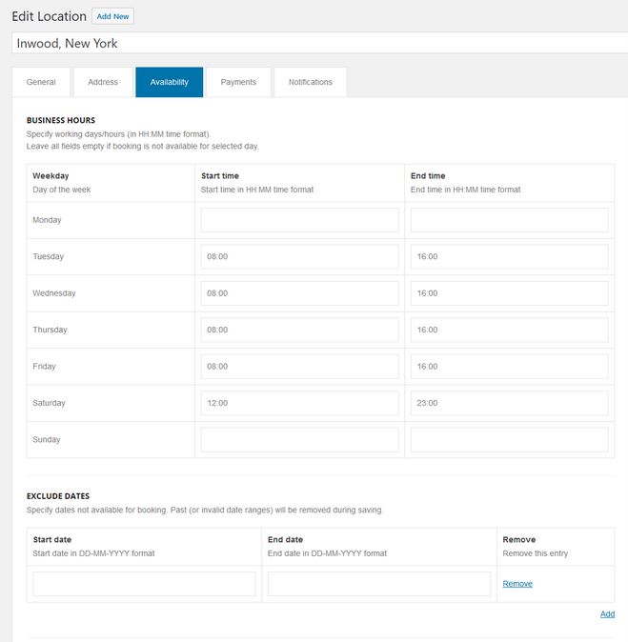
Task: Click Thursday start time field
Action: (x=299, y=330)
